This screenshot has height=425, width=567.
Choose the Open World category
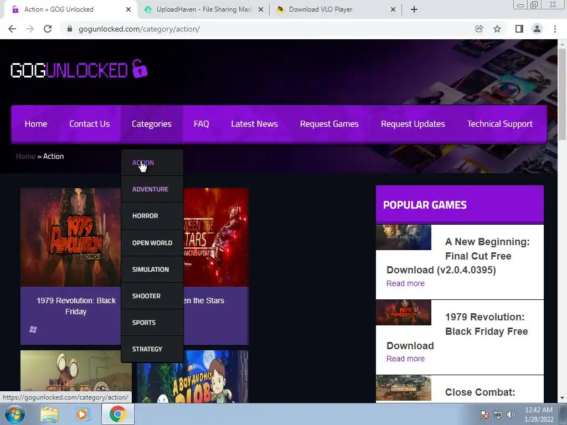coord(152,243)
